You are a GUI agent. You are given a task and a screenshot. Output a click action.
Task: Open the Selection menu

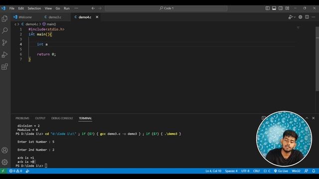34,8
